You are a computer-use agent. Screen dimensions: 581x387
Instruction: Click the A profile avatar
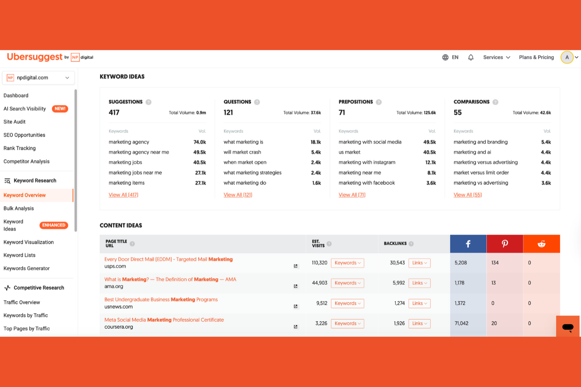pos(567,57)
